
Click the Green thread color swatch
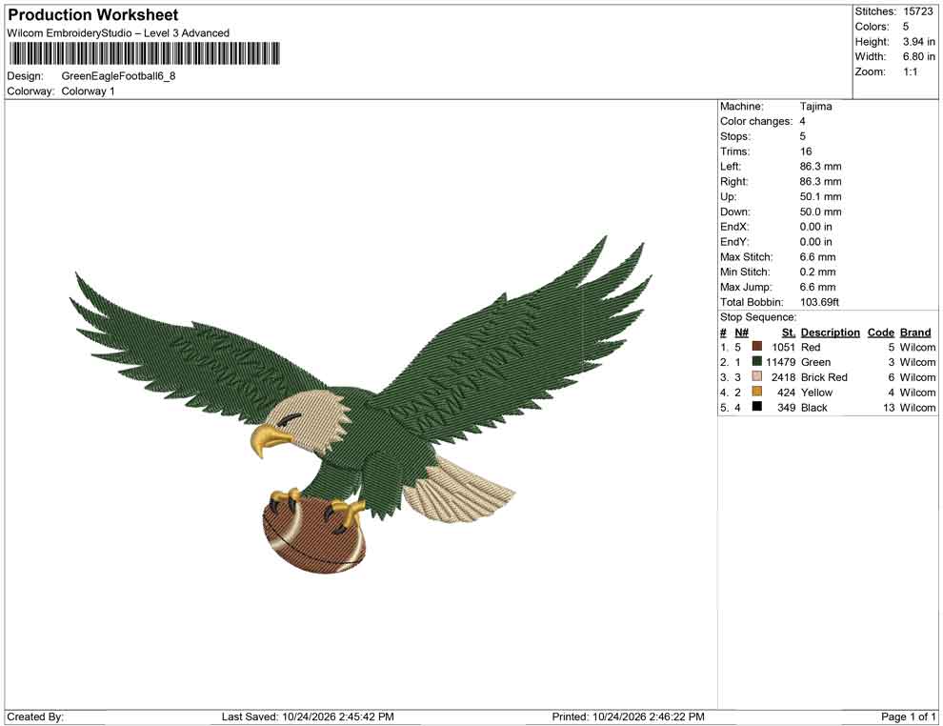pos(757,361)
